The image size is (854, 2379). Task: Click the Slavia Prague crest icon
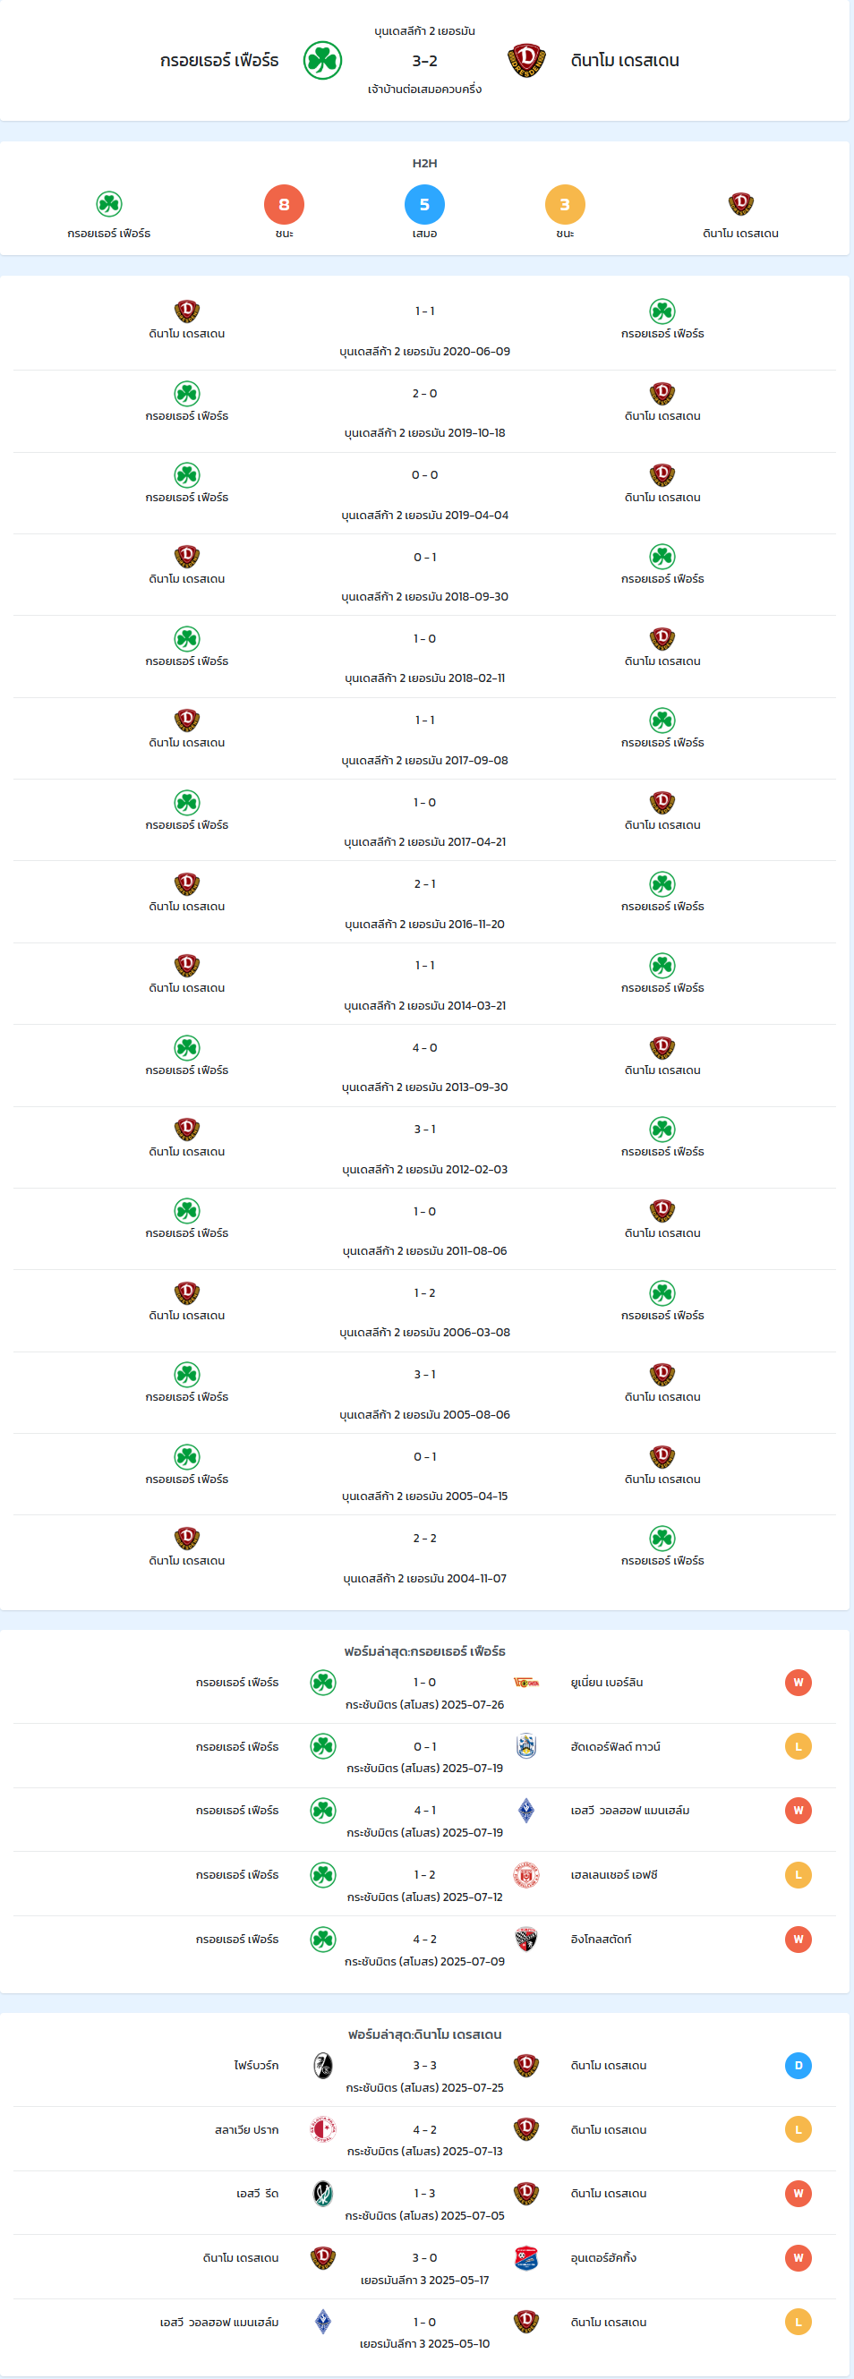[x=323, y=2128]
